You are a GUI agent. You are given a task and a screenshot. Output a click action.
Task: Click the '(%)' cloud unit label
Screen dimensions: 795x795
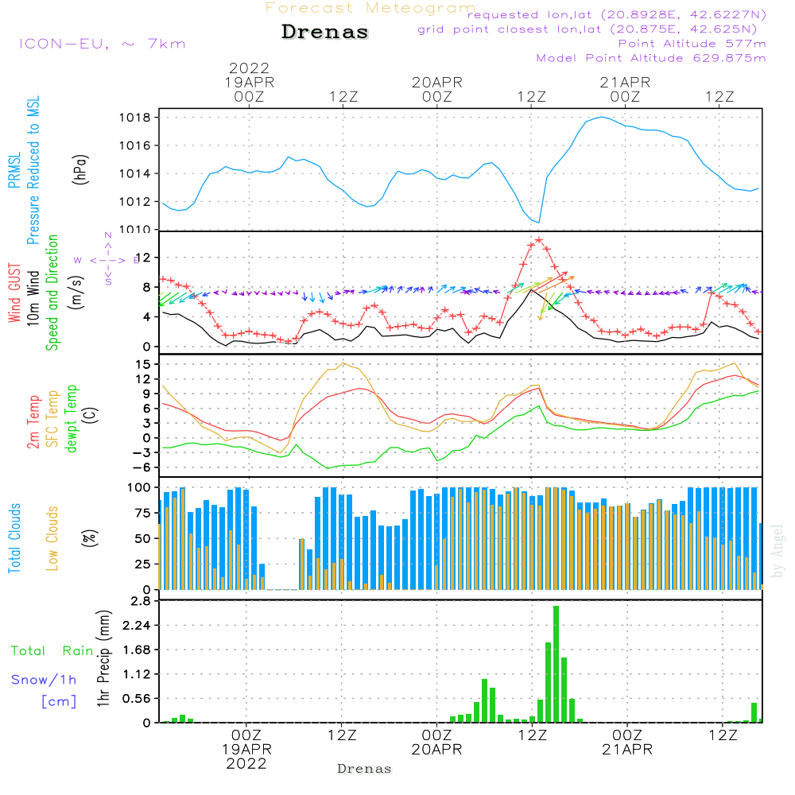(x=90, y=538)
